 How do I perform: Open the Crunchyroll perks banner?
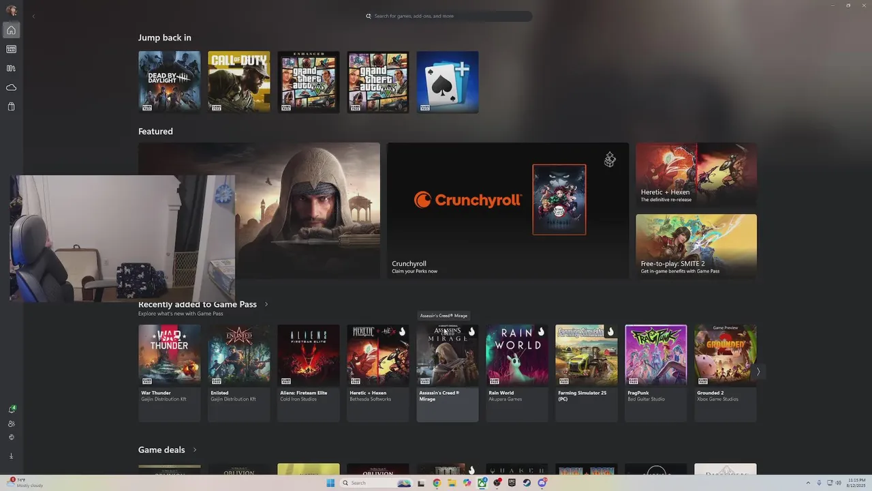coord(508,210)
